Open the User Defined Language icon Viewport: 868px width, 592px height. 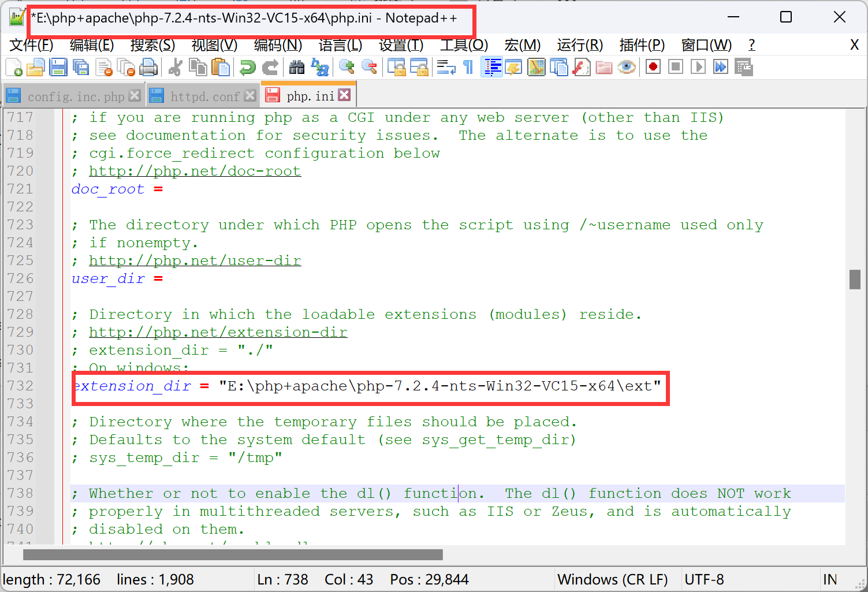click(513, 68)
